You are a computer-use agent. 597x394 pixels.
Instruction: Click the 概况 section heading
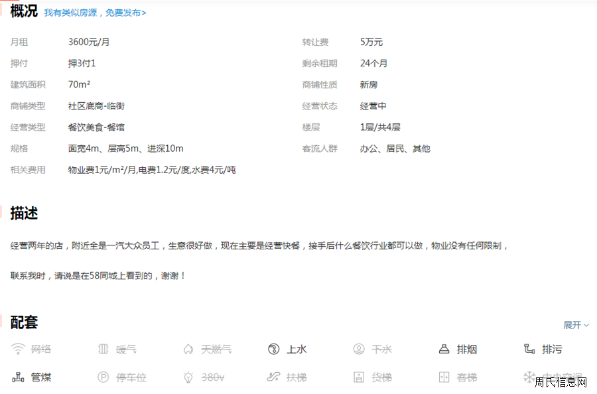[x=24, y=11]
